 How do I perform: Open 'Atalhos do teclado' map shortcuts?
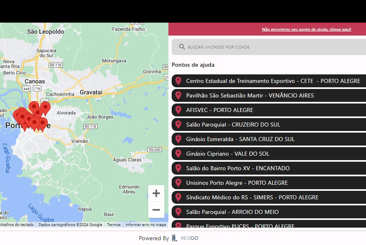pyautogui.click(x=17, y=225)
